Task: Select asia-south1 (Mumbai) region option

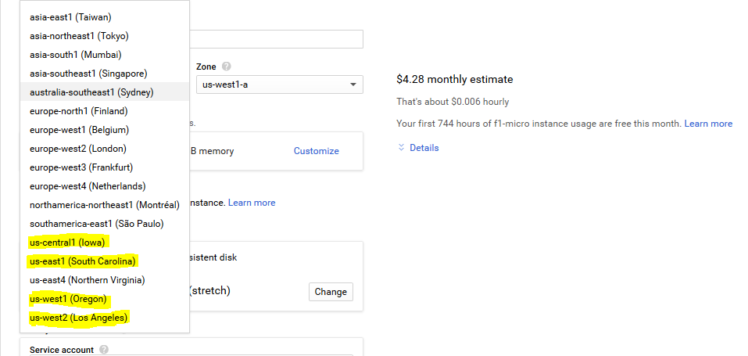Action: coord(76,55)
